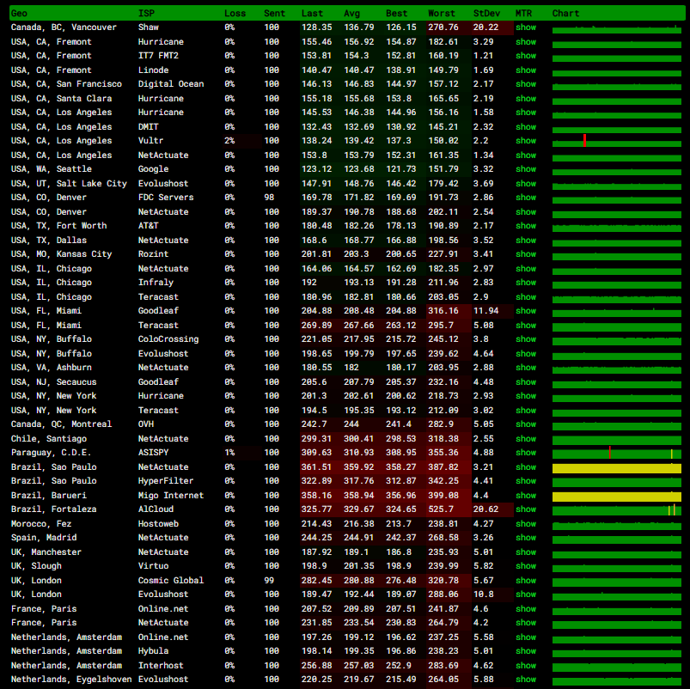
Task: Open MTR for Miami Goodleaf row
Action: pos(525,311)
